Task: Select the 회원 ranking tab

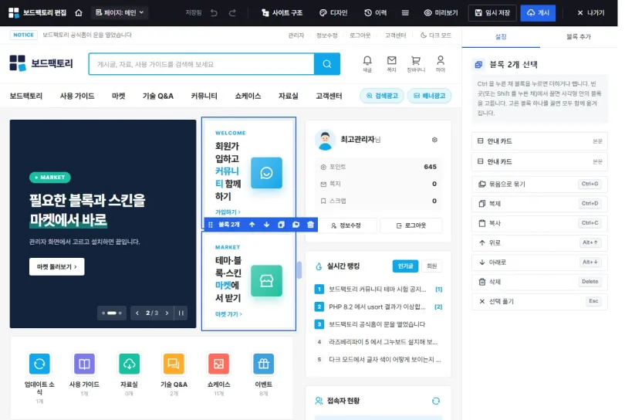Action: pyautogui.click(x=431, y=266)
